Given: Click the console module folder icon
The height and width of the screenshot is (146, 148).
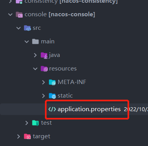Looking at the screenshot, I should pyautogui.click(x=19, y=15).
